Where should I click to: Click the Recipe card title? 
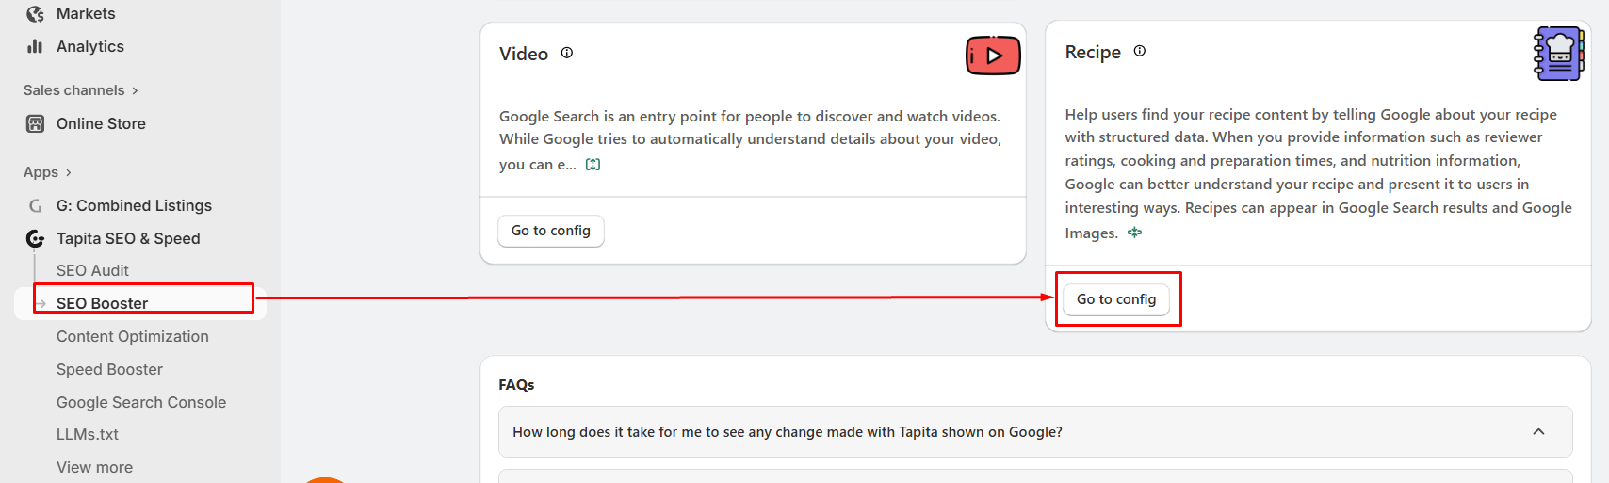pyautogui.click(x=1093, y=52)
